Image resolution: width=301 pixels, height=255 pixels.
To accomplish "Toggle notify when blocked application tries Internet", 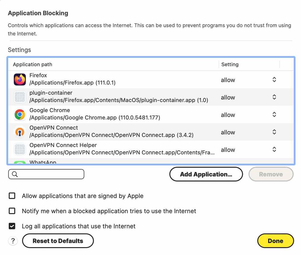I will 12,211.
